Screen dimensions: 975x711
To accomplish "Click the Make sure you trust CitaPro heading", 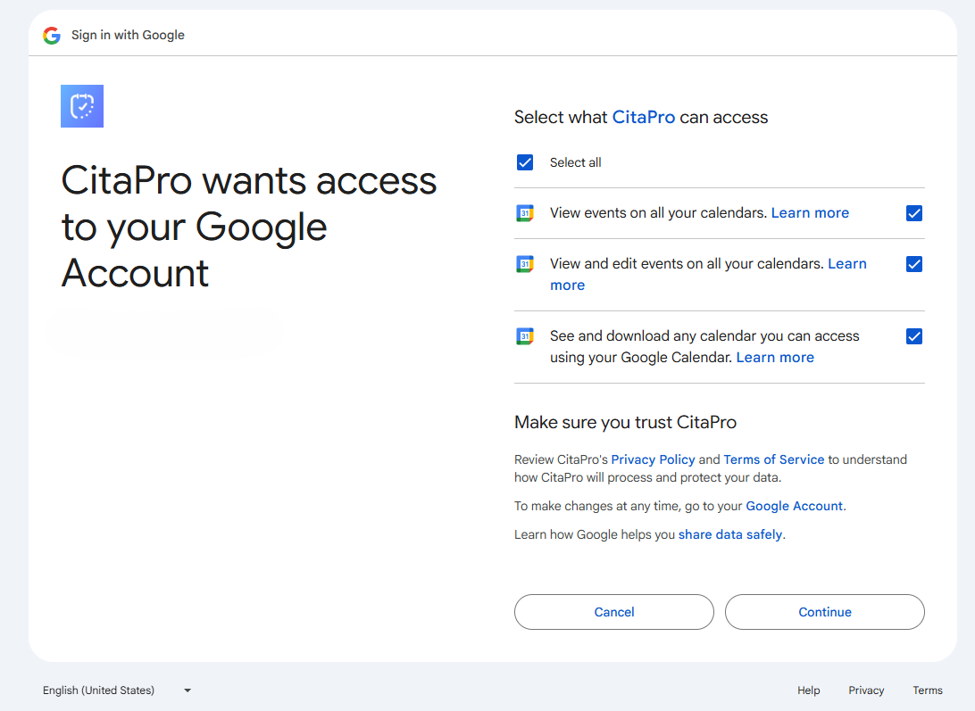I will click(x=625, y=423).
